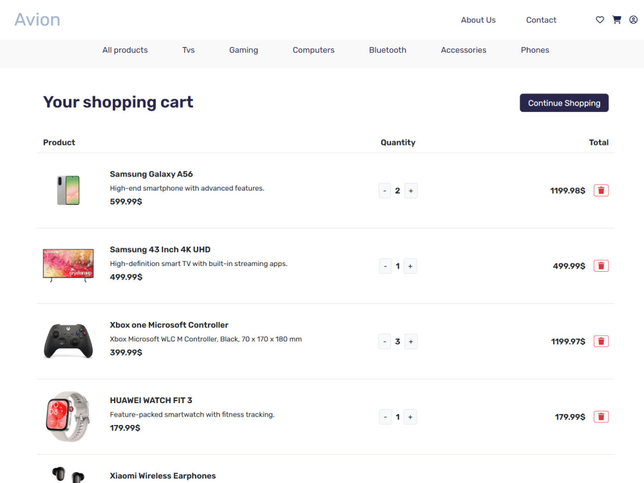Screen dimensions: 644x483
Task: Decrease HUAWEI WATCH FIT 3 quantity
Action: click(x=385, y=417)
